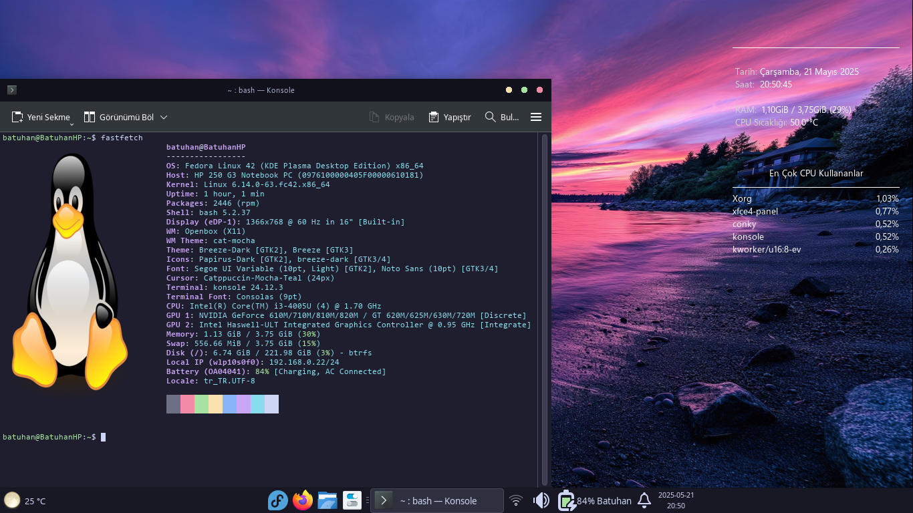This screenshot has width=913, height=513.
Task: Click the conky "CPU Sıcaklığı" temperature line
Action: click(776, 122)
